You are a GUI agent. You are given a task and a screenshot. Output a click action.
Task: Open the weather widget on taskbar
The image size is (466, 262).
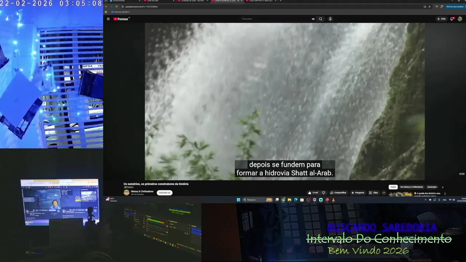[111, 199]
